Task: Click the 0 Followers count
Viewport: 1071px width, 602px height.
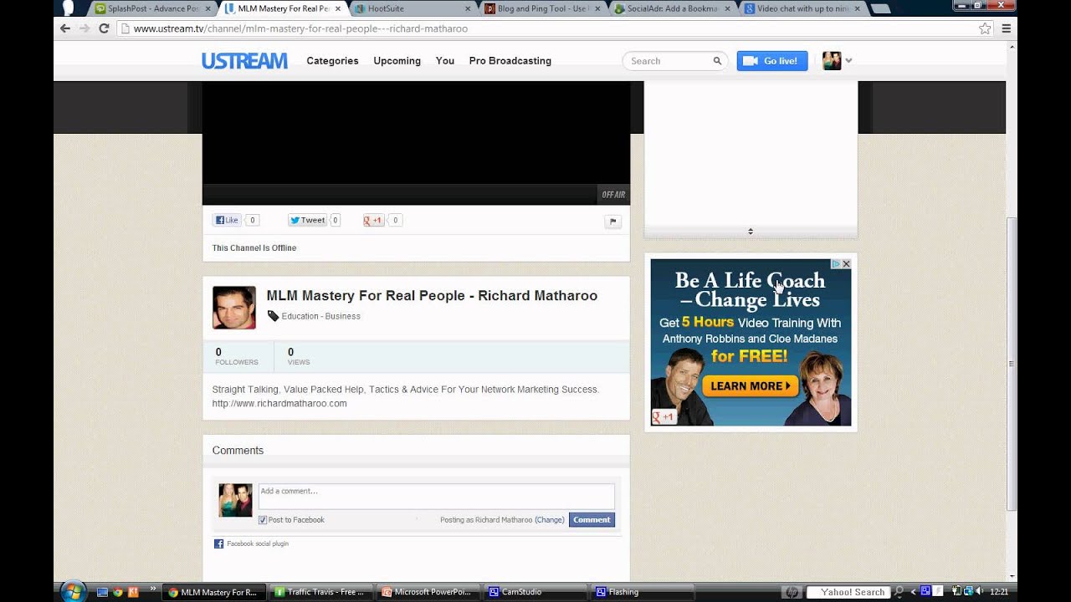Action: pyautogui.click(x=237, y=356)
